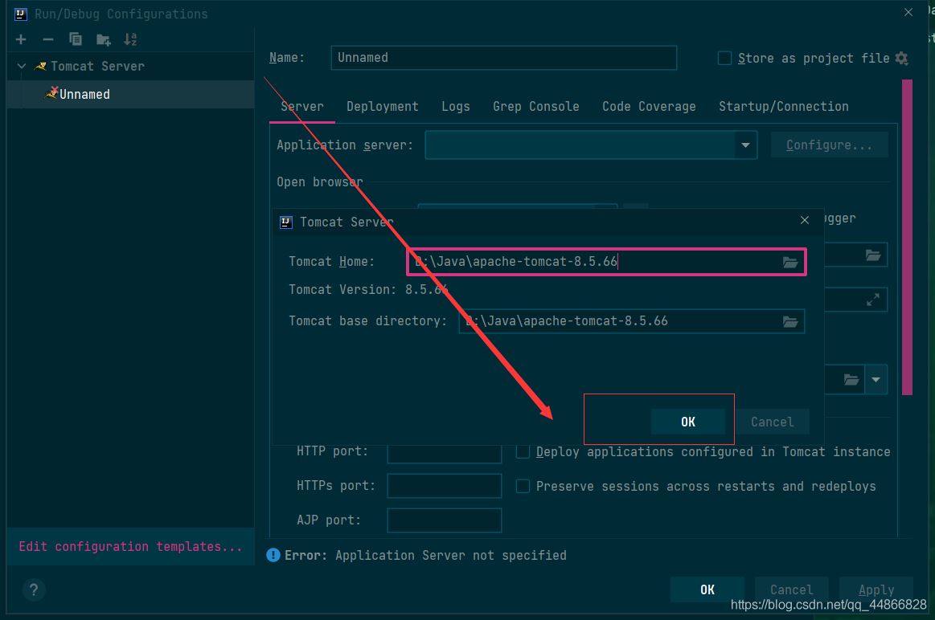The height and width of the screenshot is (620, 935).
Task: Open Edit configuration templates link
Action: coord(130,546)
